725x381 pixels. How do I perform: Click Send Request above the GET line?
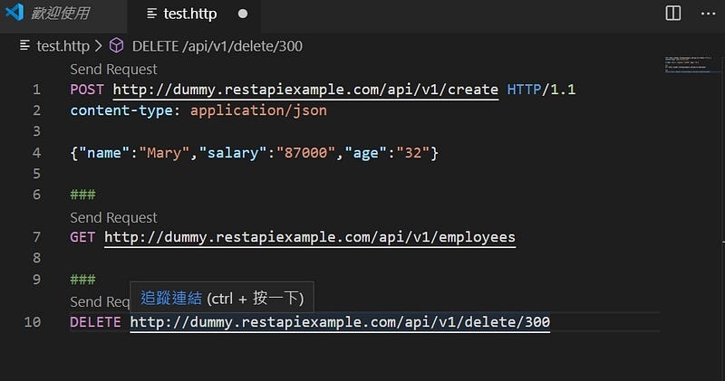[x=113, y=218]
